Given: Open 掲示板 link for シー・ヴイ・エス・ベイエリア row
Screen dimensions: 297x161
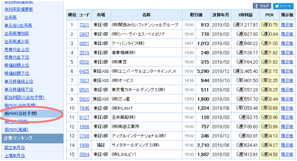Looking at the screenshot, I should [287, 34].
